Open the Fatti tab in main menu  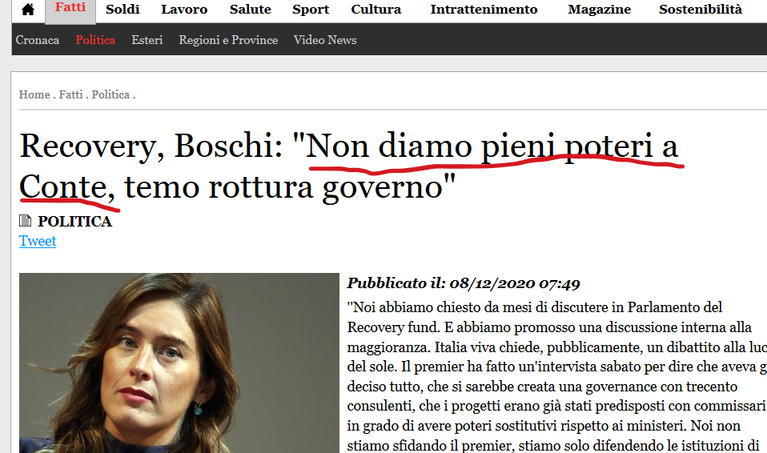pos(70,9)
